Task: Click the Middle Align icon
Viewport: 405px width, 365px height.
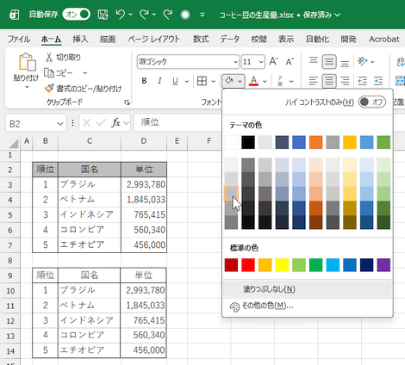Action: click(329, 61)
